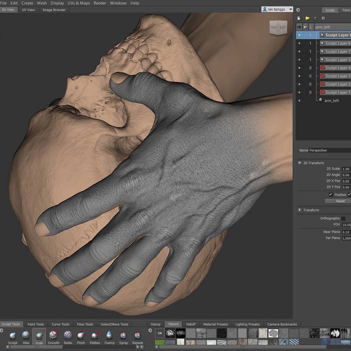The image size is (351, 351).
Task: Toggle the Position checkbox
Action: [x=330, y=194]
